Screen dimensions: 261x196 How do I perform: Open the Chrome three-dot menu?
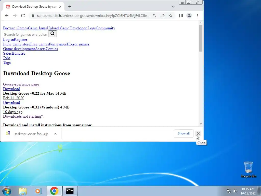pyautogui.click(x=198, y=16)
